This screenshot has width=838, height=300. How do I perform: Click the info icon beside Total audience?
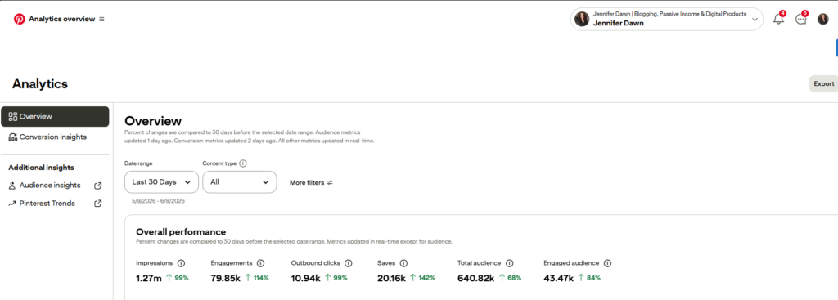(x=509, y=263)
